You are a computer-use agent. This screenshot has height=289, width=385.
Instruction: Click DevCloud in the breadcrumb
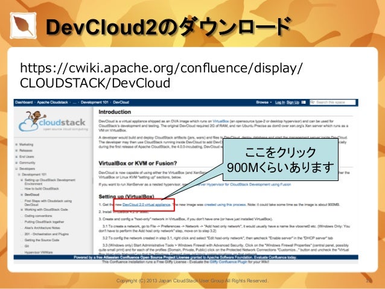tap(121, 102)
